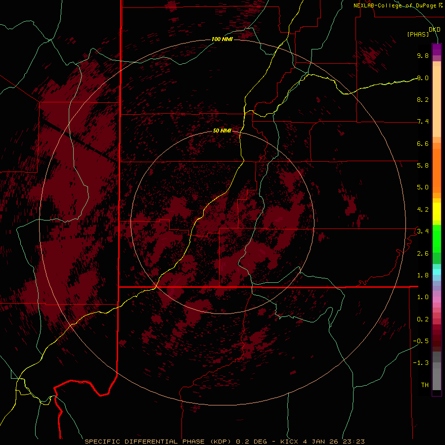The image size is (445, 445).
Task: Pick the pink segment of the color bar
Action: pyautogui.click(x=437, y=300)
